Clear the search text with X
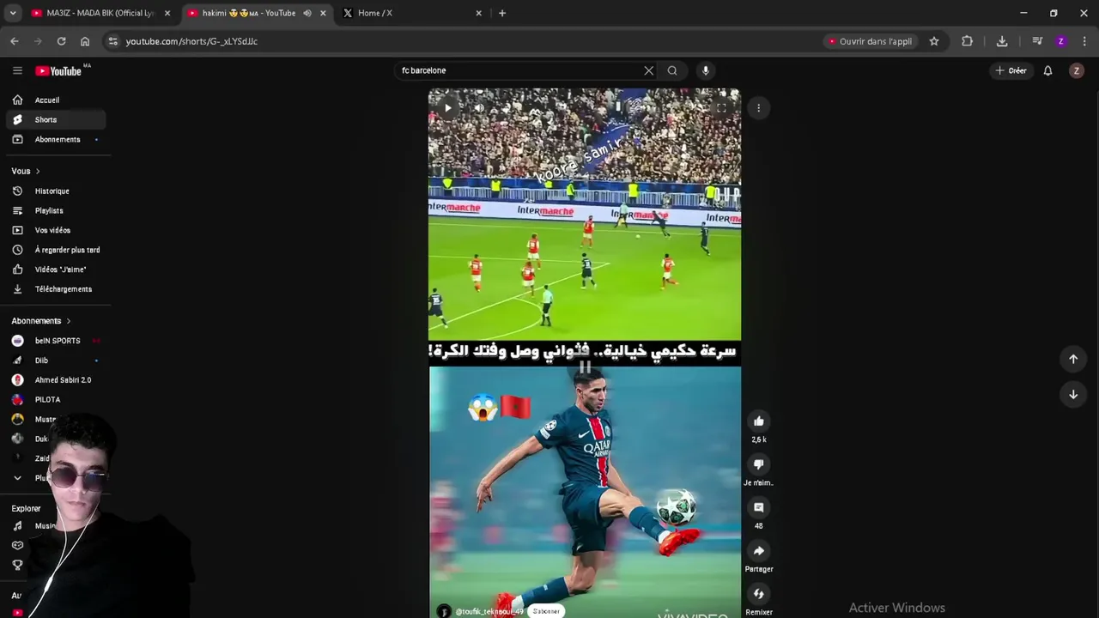 tap(649, 70)
